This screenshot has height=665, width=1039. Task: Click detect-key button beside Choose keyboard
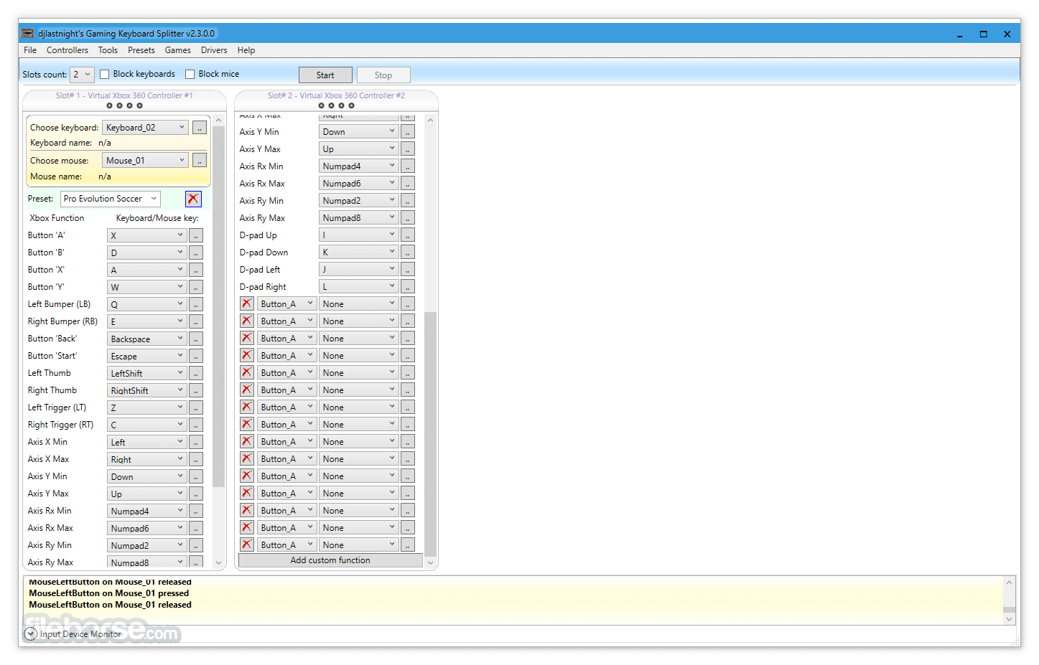[200, 128]
